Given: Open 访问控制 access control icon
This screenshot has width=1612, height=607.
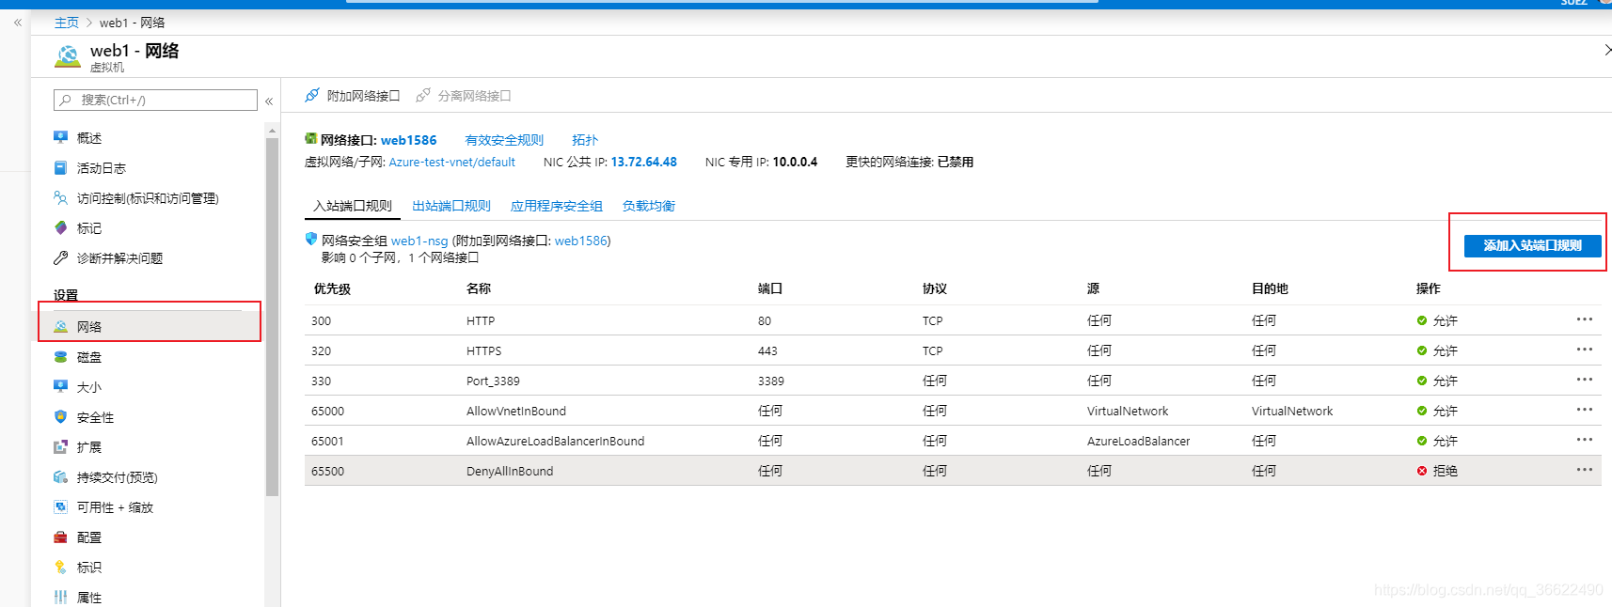Looking at the screenshot, I should [x=61, y=197].
